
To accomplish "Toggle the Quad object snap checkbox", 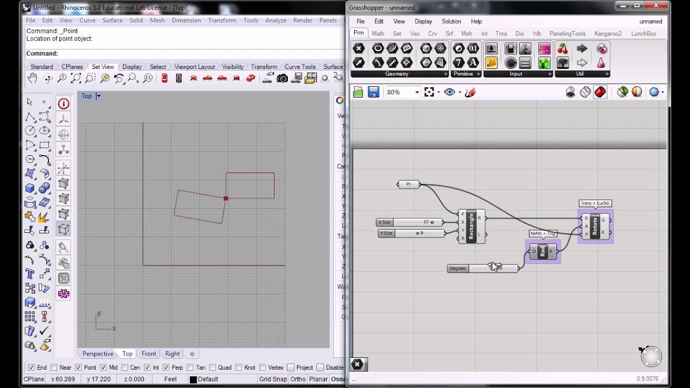I will point(212,368).
